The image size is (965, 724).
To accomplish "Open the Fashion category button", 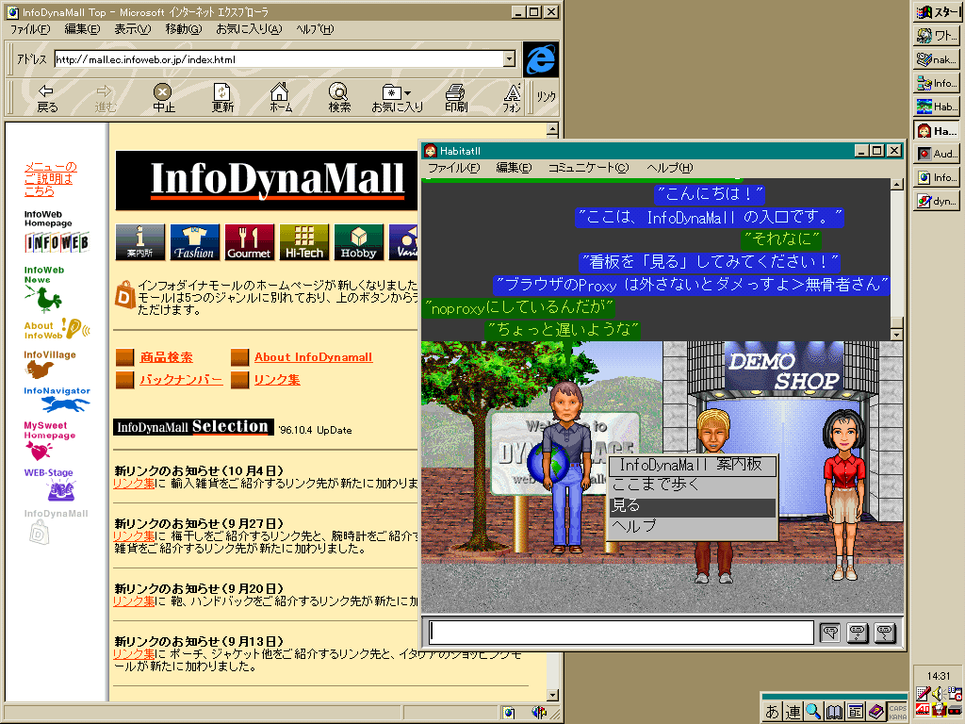I will [x=194, y=242].
